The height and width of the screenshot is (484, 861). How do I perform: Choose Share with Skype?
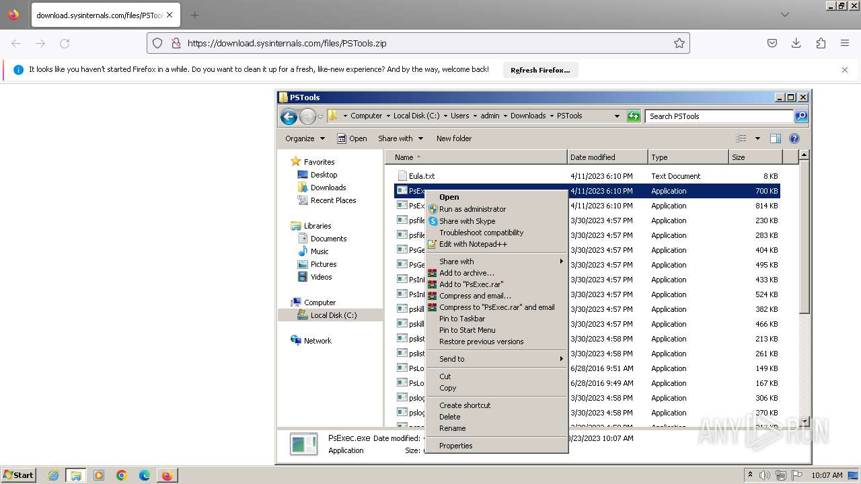pyautogui.click(x=496, y=221)
